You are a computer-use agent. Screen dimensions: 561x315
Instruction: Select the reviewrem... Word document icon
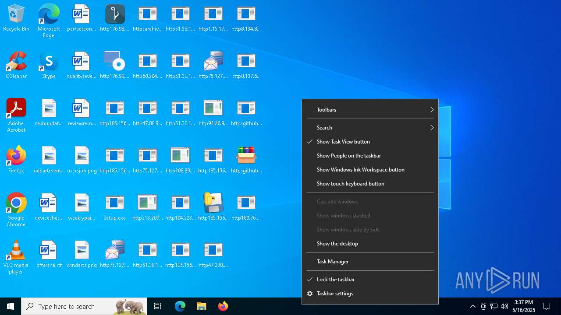[82, 113]
